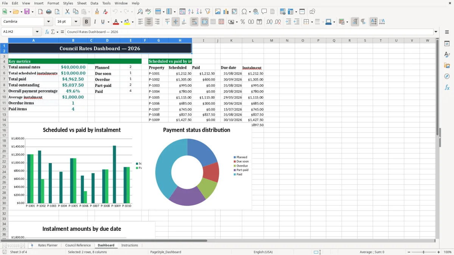Toggle Center Horizontally alignment
Screen dimensions: 454x255
149,22
